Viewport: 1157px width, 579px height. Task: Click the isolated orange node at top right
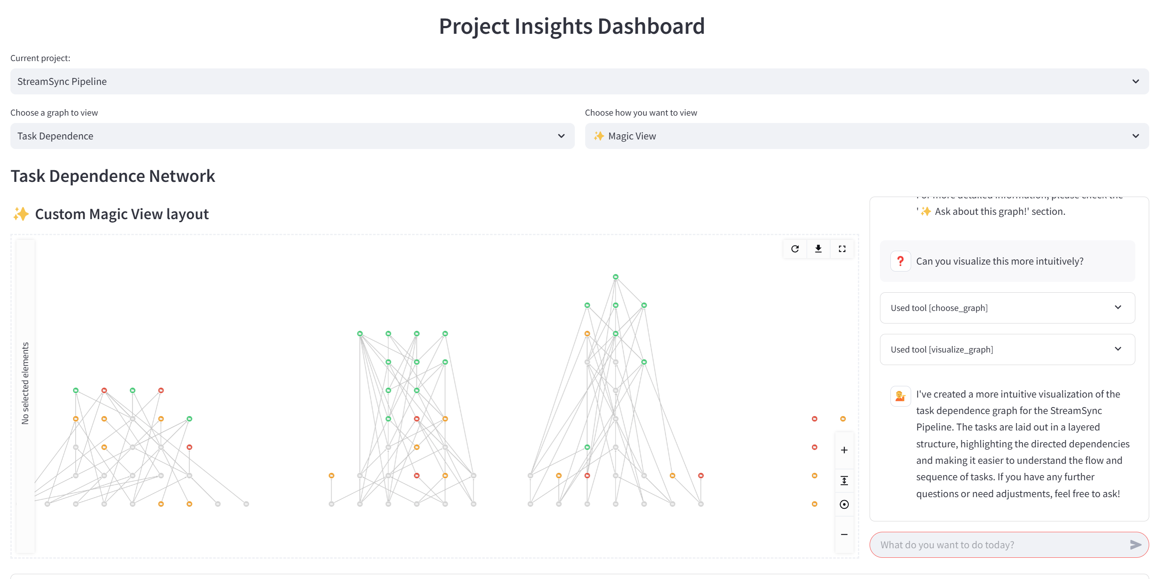[x=843, y=418]
